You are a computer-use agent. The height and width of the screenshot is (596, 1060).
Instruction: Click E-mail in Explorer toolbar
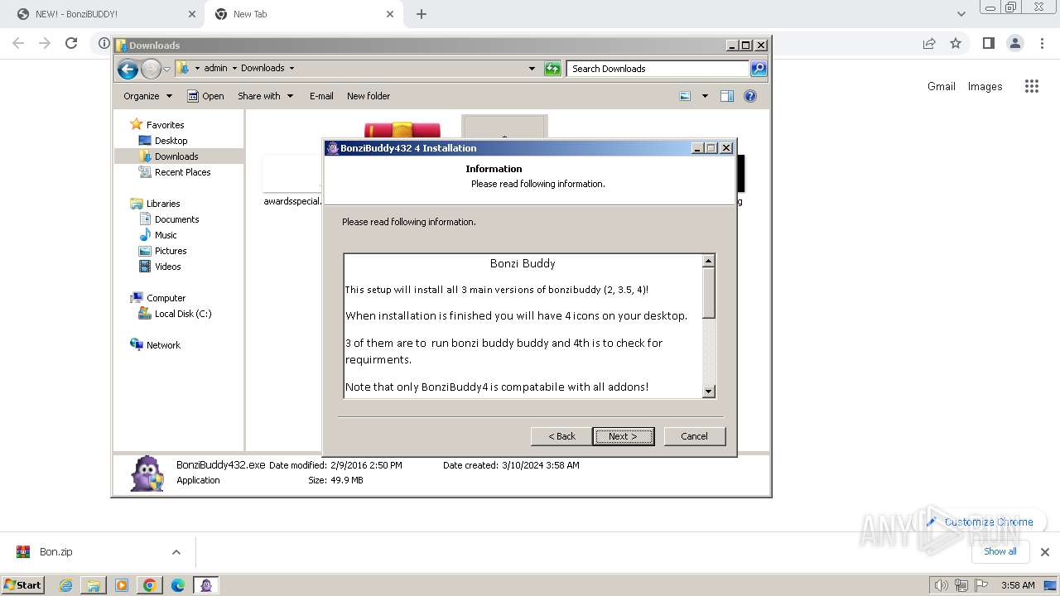coord(321,96)
